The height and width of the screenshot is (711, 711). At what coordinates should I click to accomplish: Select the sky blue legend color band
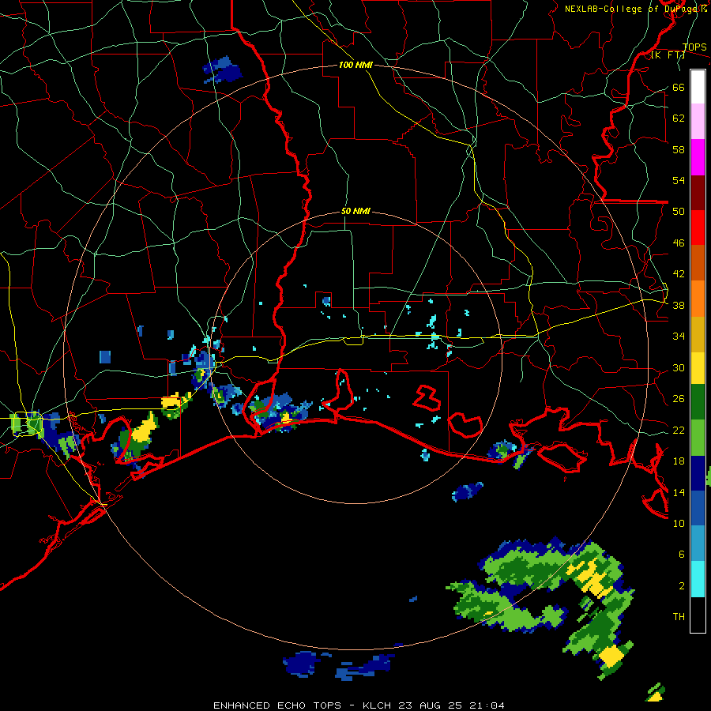[698, 544]
